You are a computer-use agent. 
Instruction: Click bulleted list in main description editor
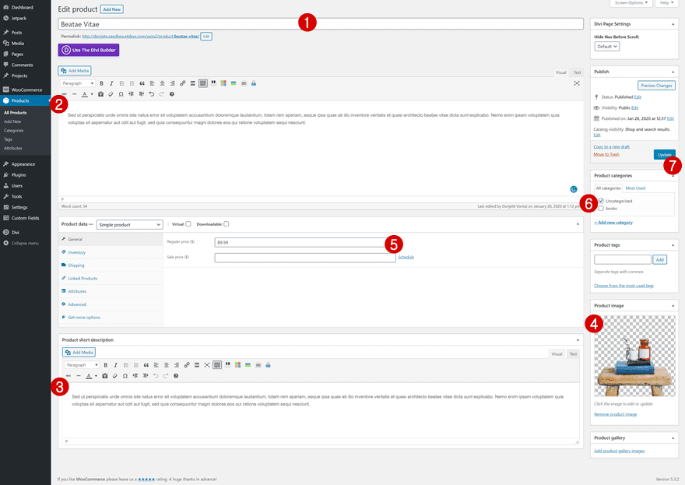pyautogui.click(x=121, y=83)
